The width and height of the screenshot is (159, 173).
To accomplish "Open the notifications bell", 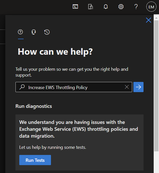I will [106, 7].
